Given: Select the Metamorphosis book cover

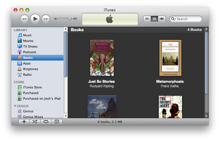Looking at the screenshot, I should point(170,58).
